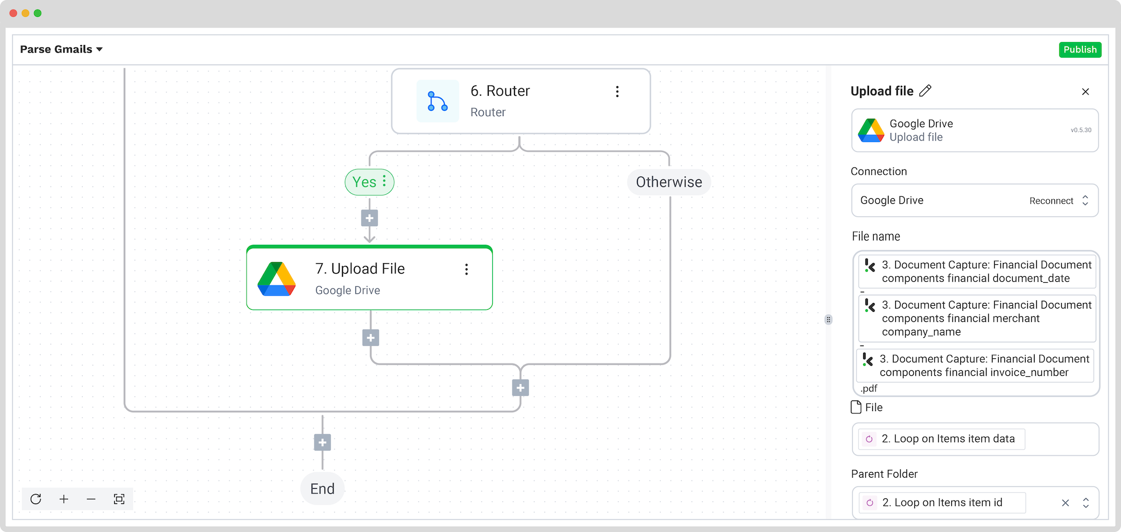The width and height of the screenshot is (1121, 532).
Task: Click the Router branch icon
Action: pyautogui.click(x=437, y=101)
